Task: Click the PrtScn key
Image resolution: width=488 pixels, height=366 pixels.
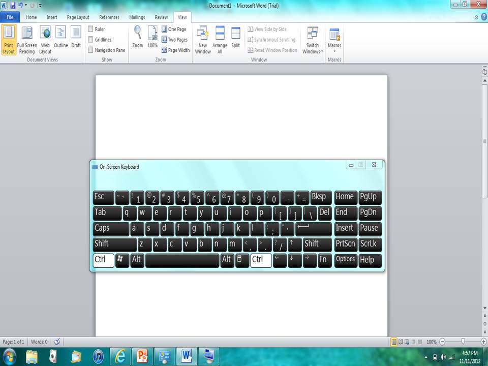Action: (346, 245)
